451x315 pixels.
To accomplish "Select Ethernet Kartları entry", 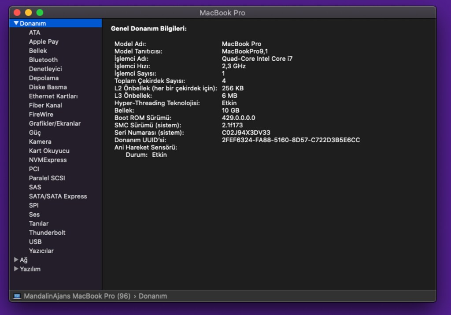I will (53, 96).
